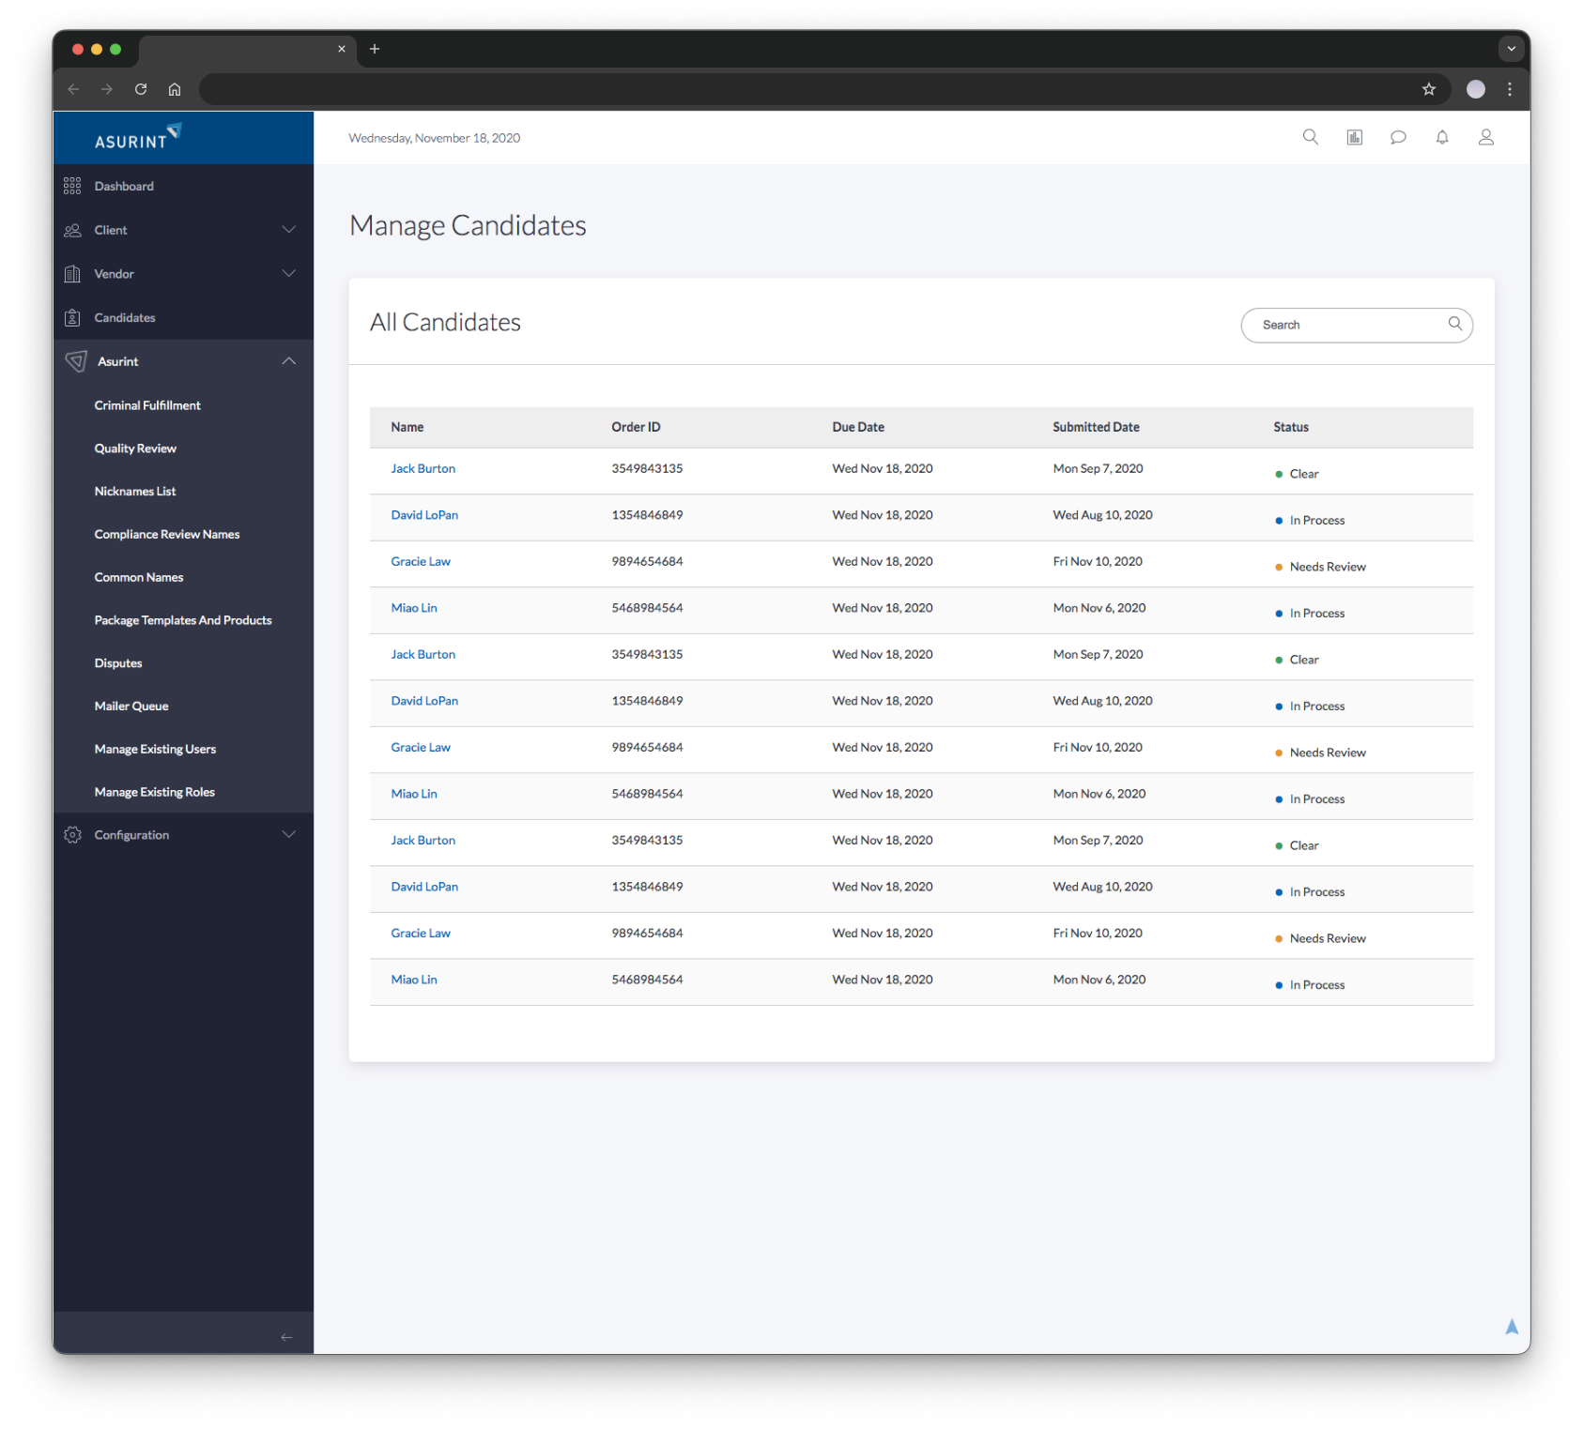This screenshot has width=1583, height=1429.
Task: Collapse the Asurint menu chevron
Action: (289, 361)
